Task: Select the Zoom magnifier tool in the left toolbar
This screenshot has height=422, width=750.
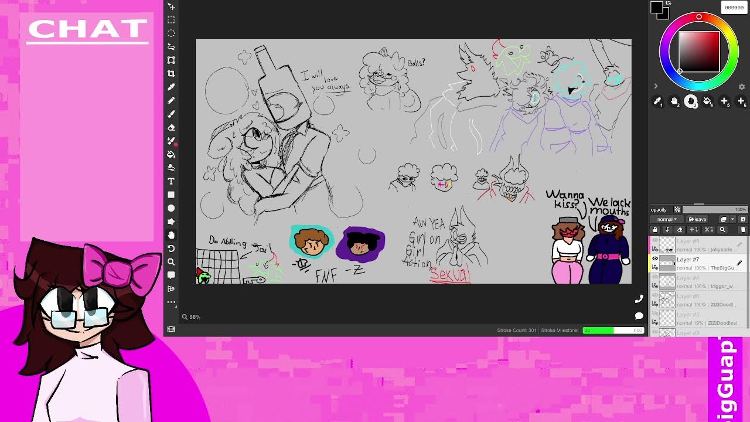Action: tap(171, 262)
